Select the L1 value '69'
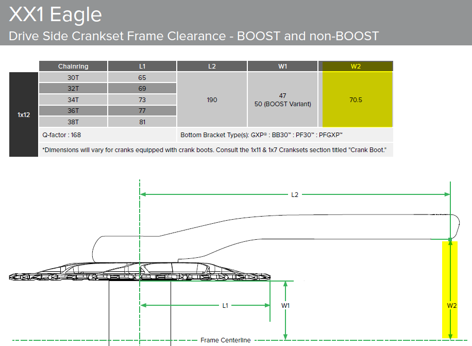This screenshot has width=472, height=346. click(x=142, y=89)
